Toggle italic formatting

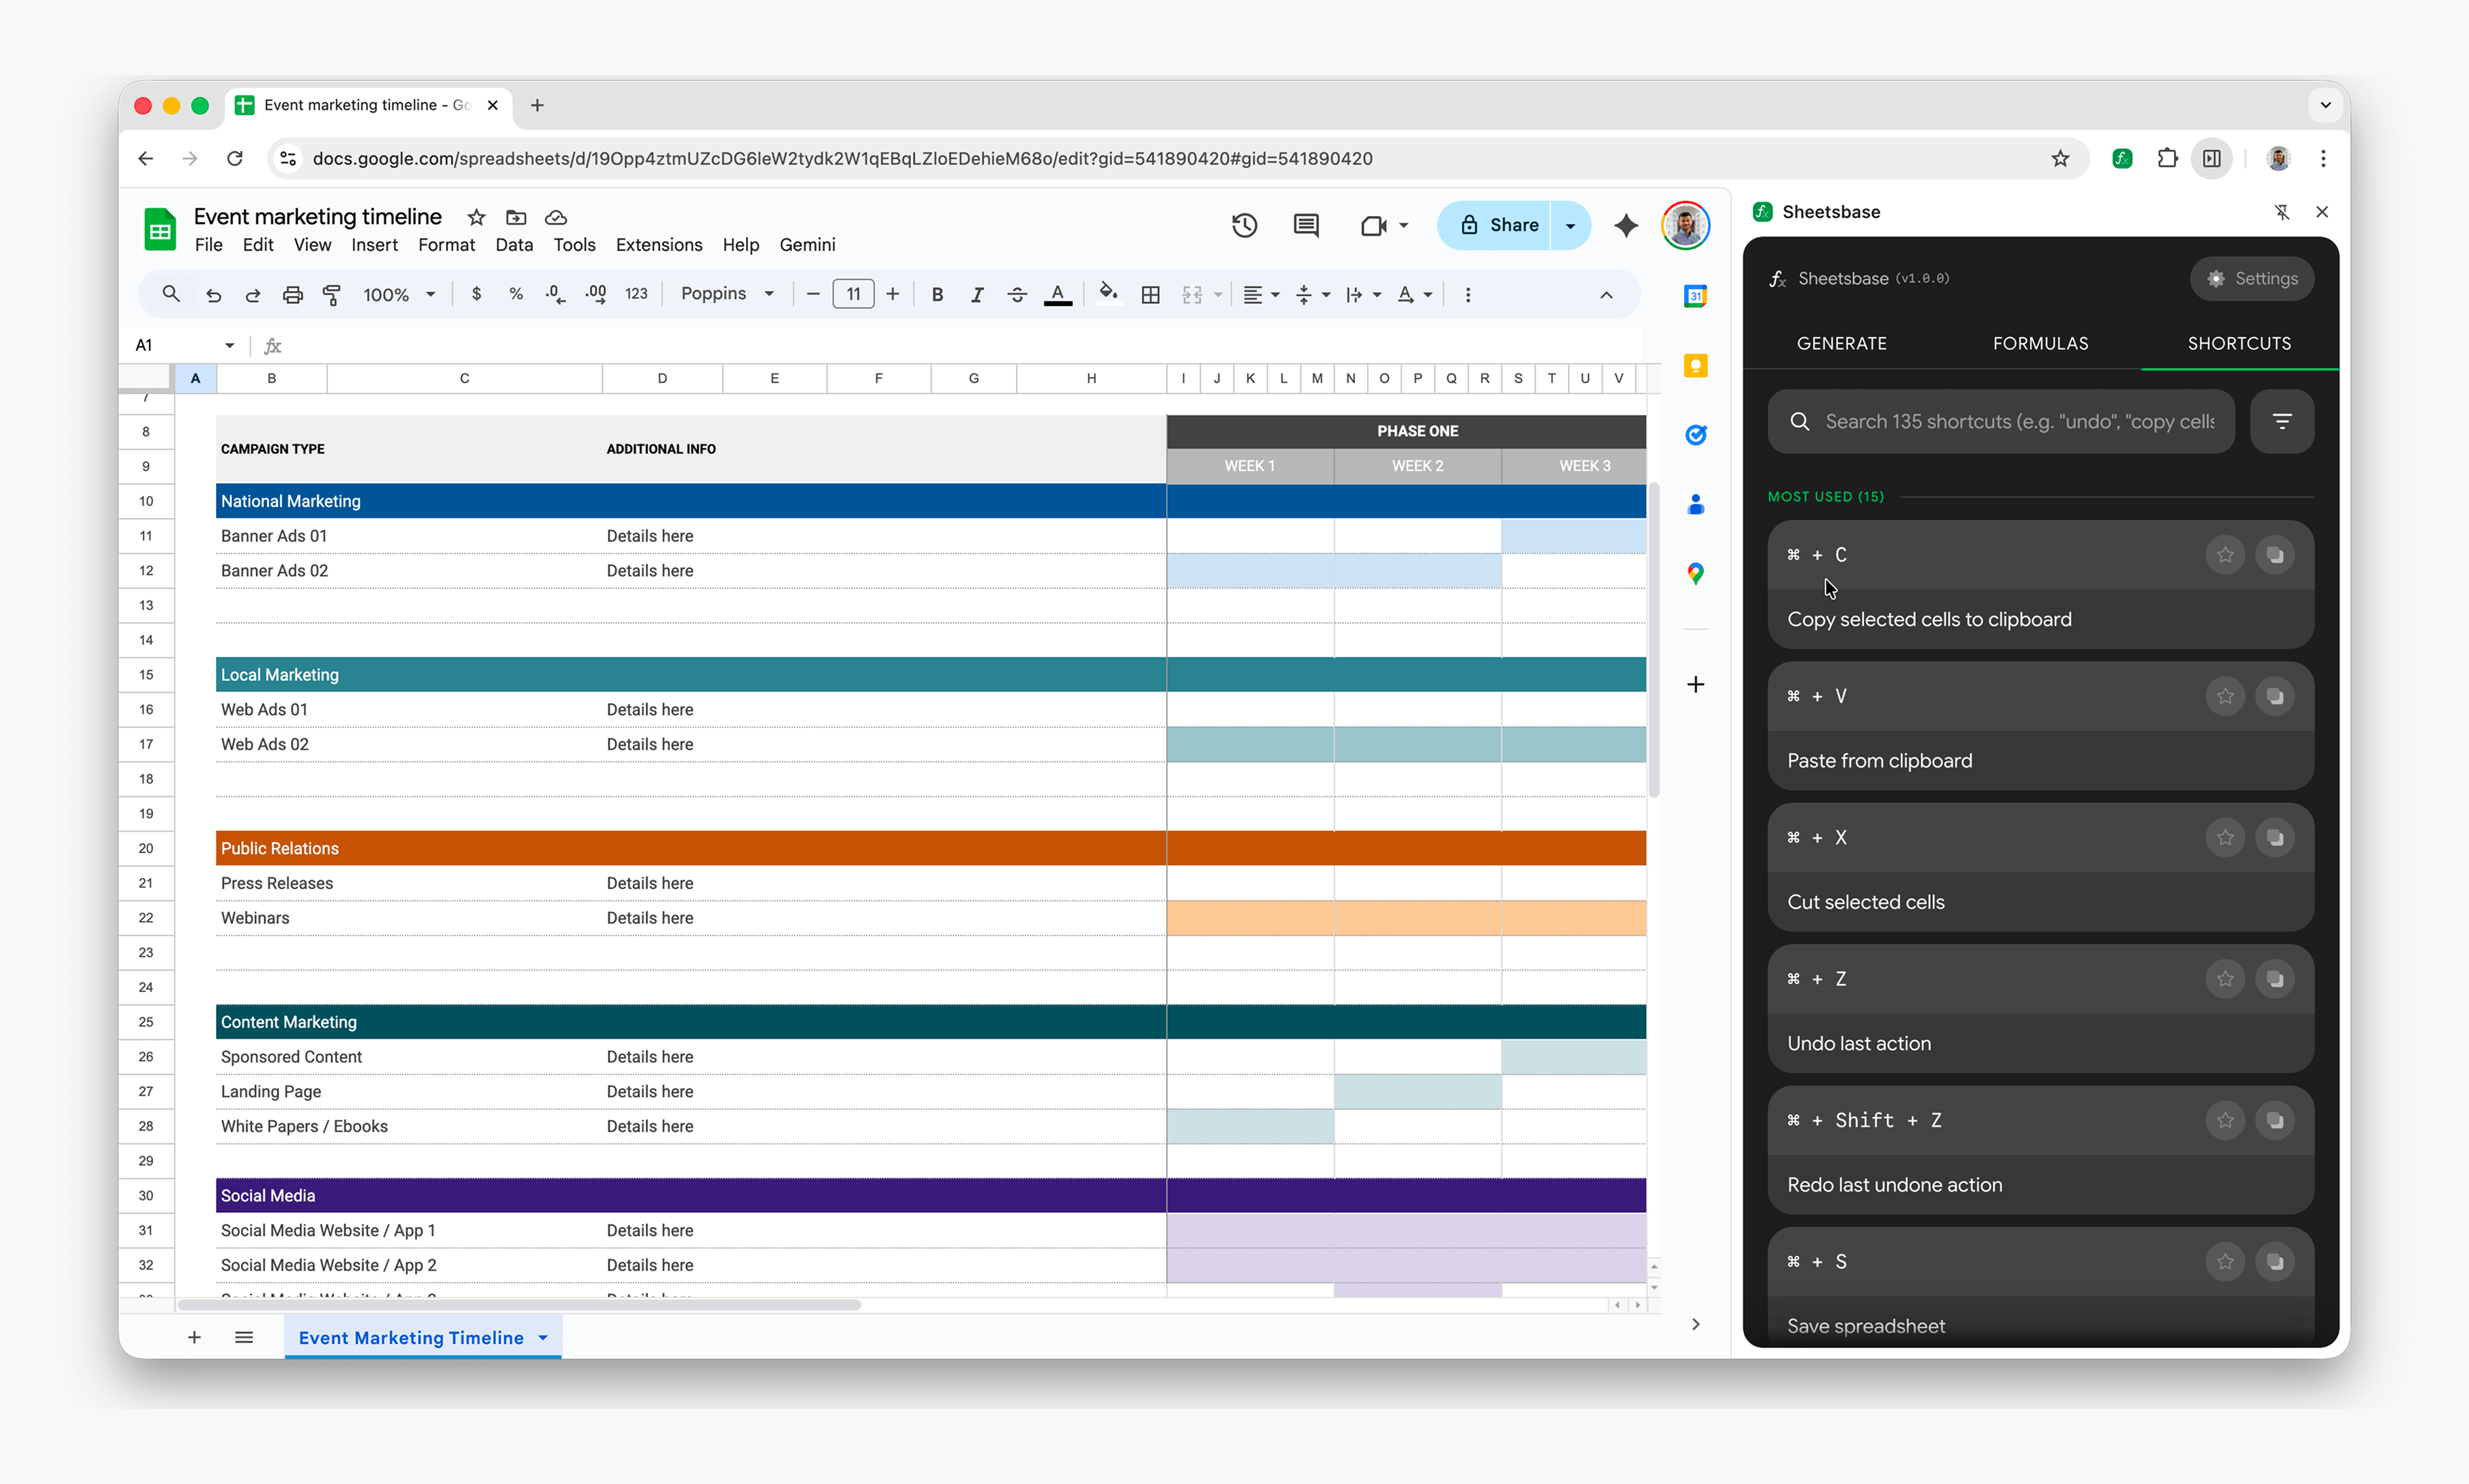(977, 294)
